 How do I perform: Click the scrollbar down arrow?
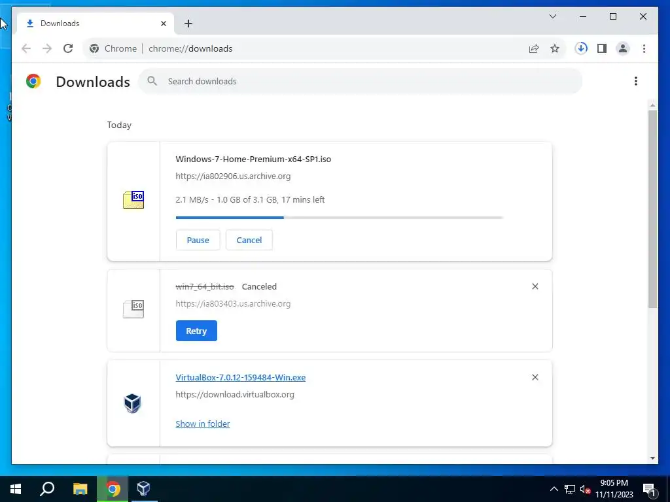[652, 458]
